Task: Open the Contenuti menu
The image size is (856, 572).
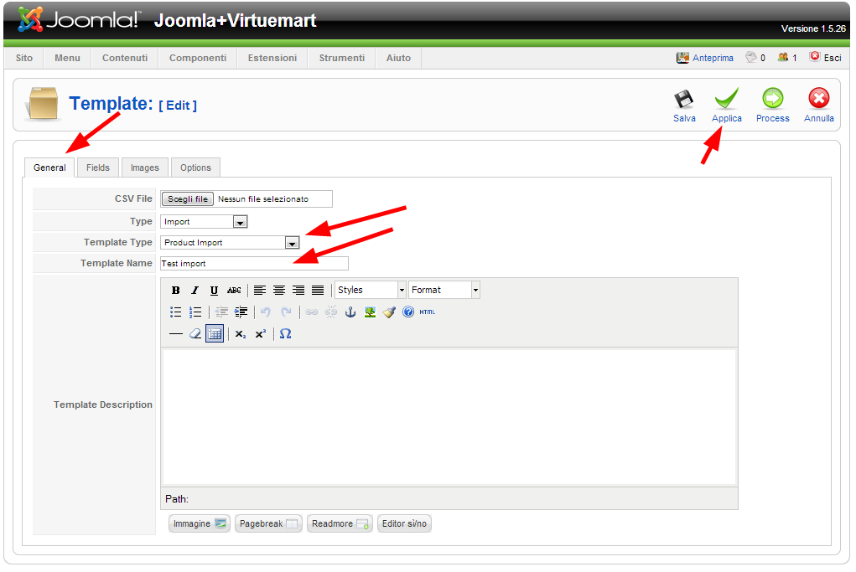Action: (124, 59)
